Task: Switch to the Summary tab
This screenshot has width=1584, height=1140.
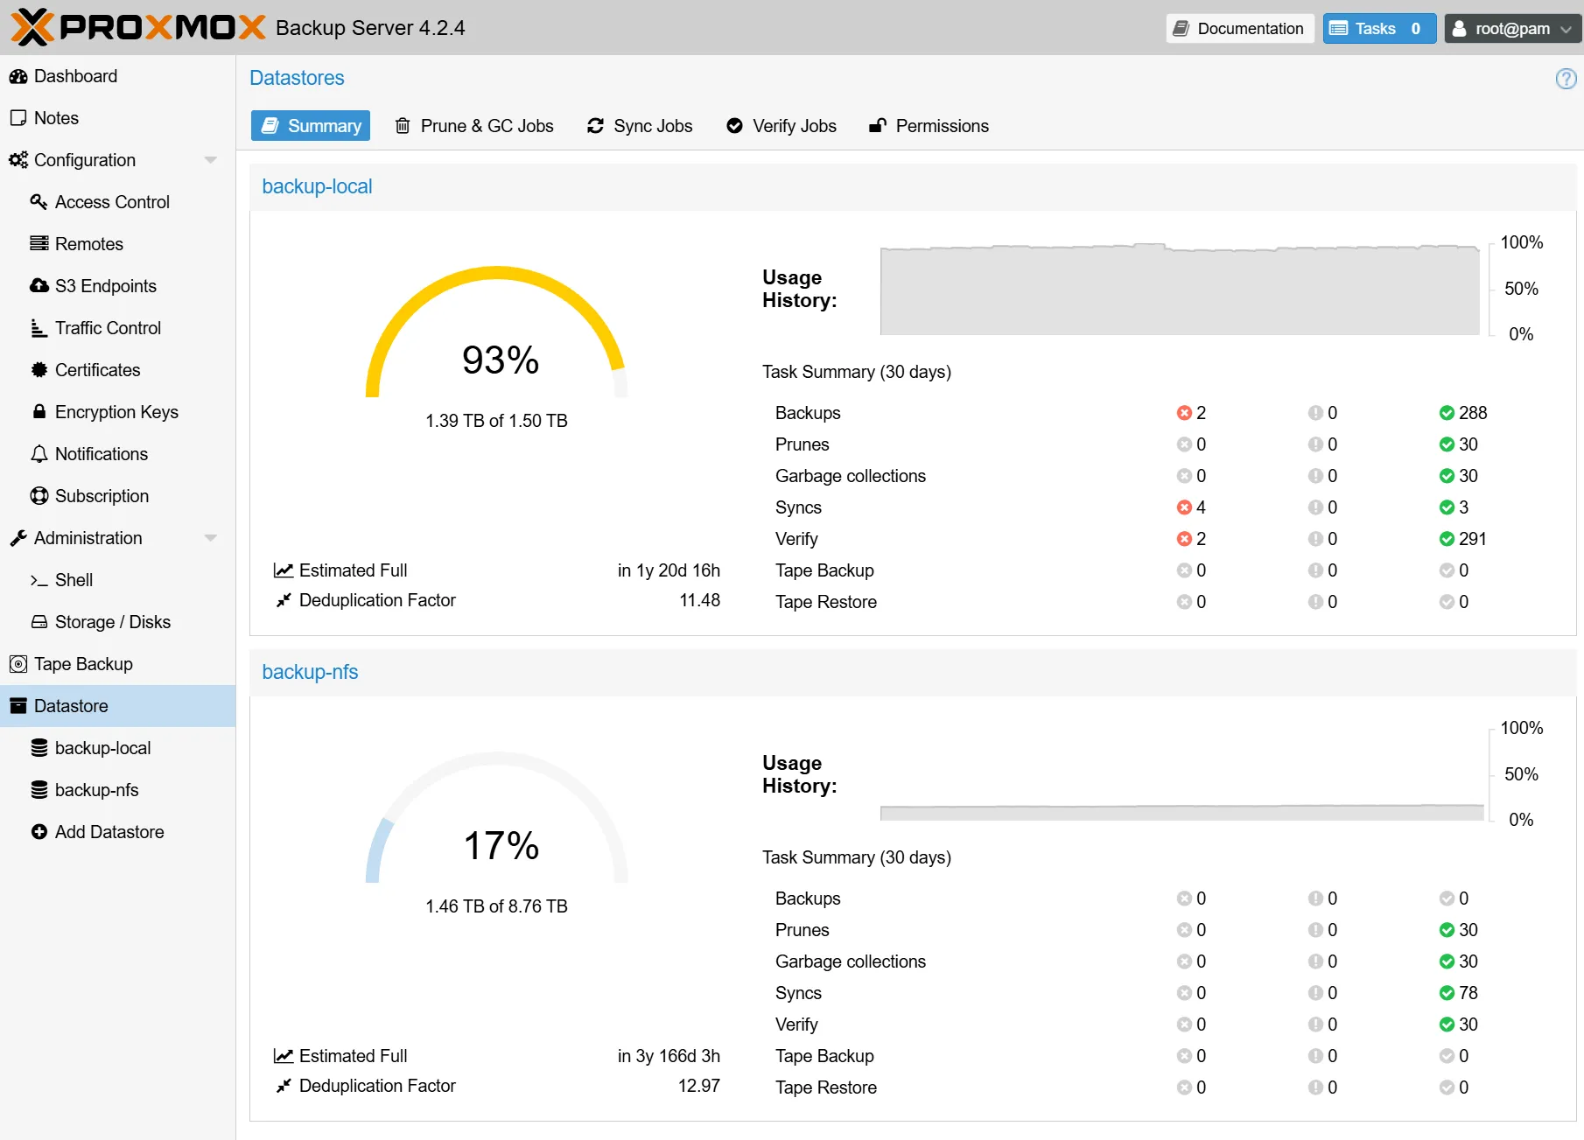Action: tap(311, 126)
